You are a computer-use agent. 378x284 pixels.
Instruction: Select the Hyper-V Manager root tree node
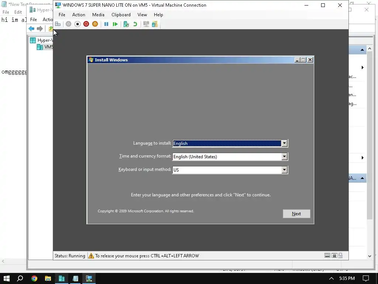point(41,40)
